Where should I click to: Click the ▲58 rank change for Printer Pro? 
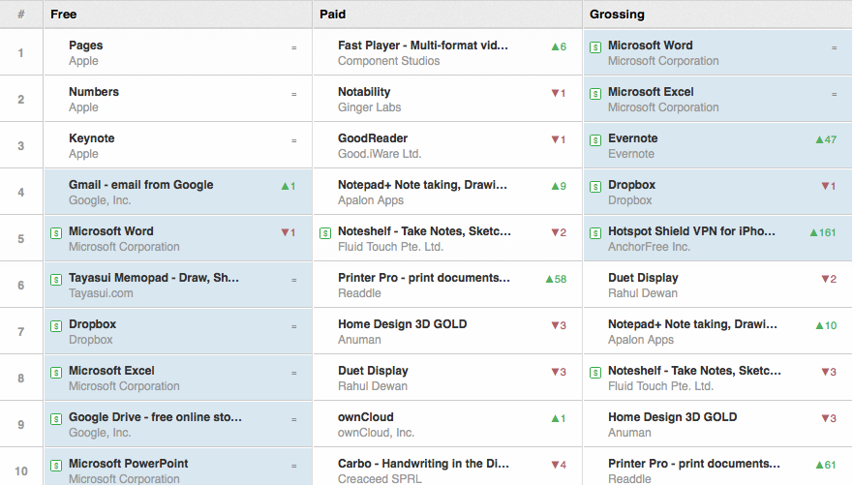point(556,279)
